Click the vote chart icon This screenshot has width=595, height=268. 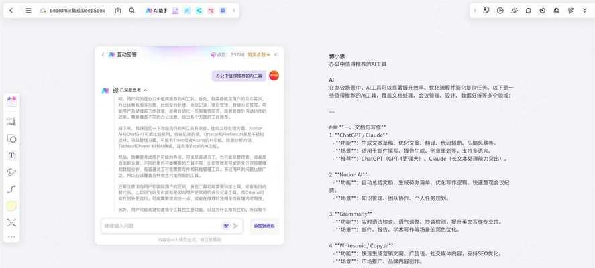tap(557, 11)
